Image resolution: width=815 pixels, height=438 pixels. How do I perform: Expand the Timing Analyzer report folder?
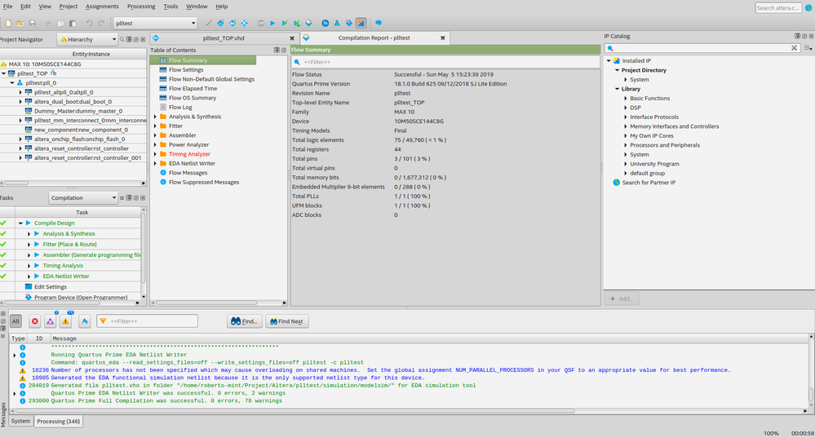pyautogui.click(x=155, y=154)
